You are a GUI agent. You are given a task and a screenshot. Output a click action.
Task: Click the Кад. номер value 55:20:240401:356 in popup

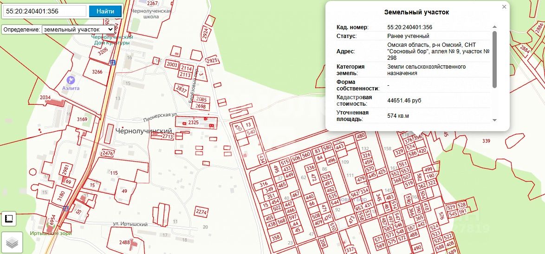click(410, 27)
